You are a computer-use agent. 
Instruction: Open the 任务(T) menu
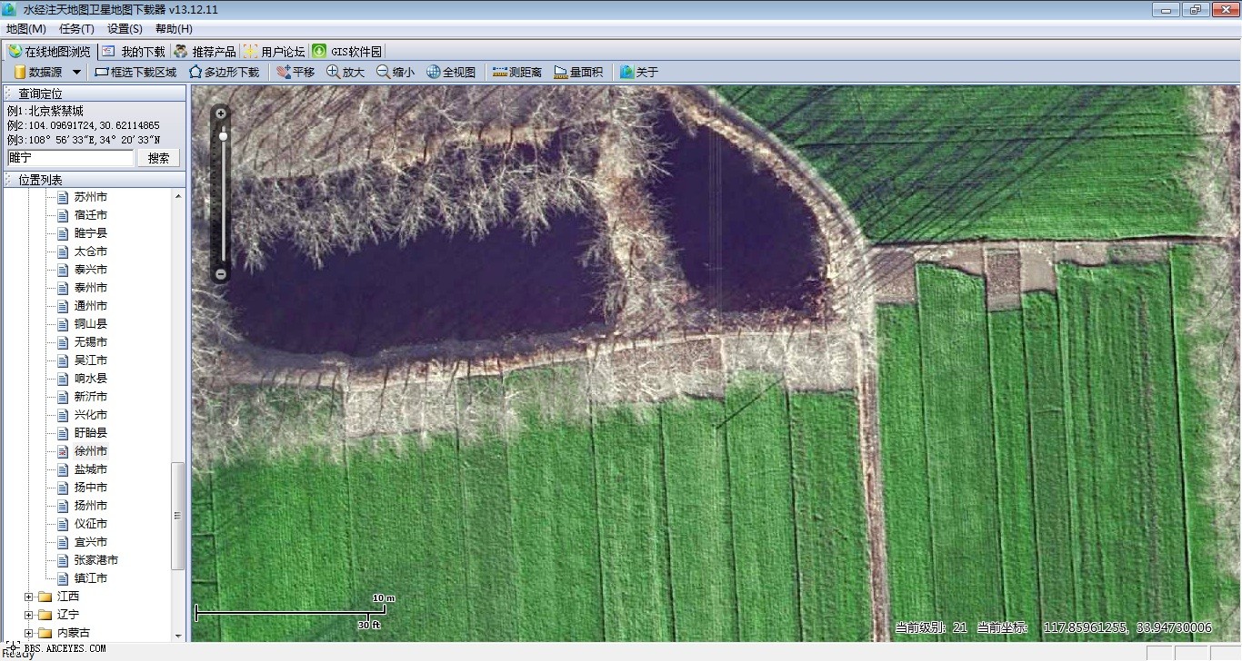point(76,29)
